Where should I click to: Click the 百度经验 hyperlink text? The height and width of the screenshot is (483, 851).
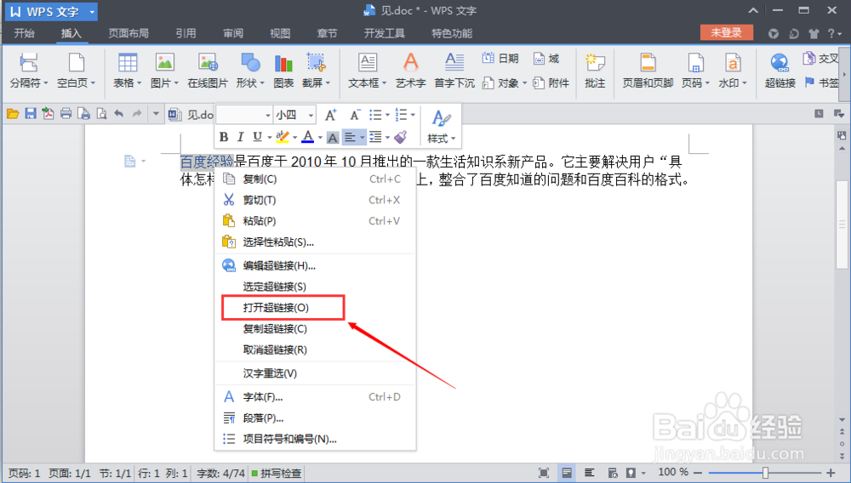(x=207, y=162)
